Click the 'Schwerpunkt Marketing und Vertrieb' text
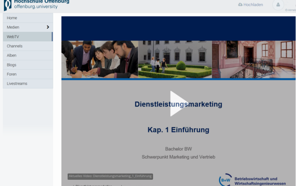 coord(178,157)
